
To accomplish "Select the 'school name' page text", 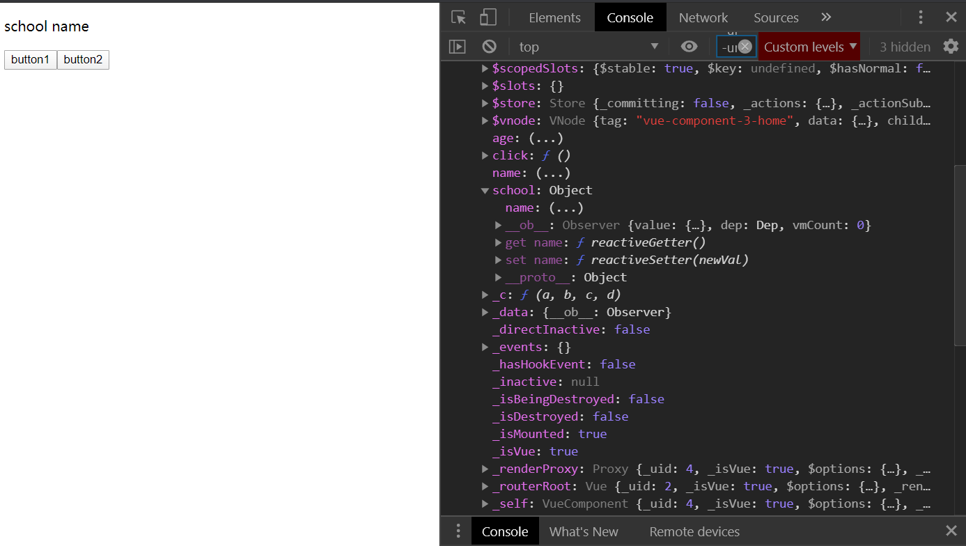I will (x=47, y=26).
